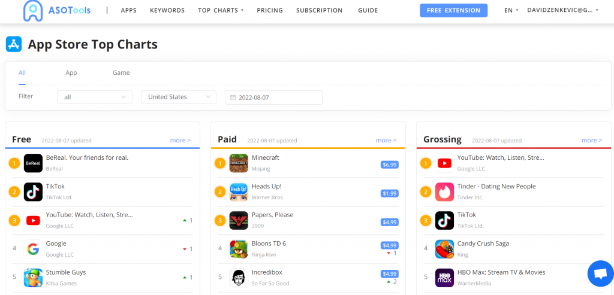Expand the 'all' filter dropdown
Viewport: 614px width, 295px height.
pyautogui.click(x=94, y=97)
